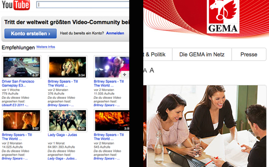The height and width of the screenshot is (167, 269).
Task: Click the GEMA logo
Action: [x=223, y=16]
